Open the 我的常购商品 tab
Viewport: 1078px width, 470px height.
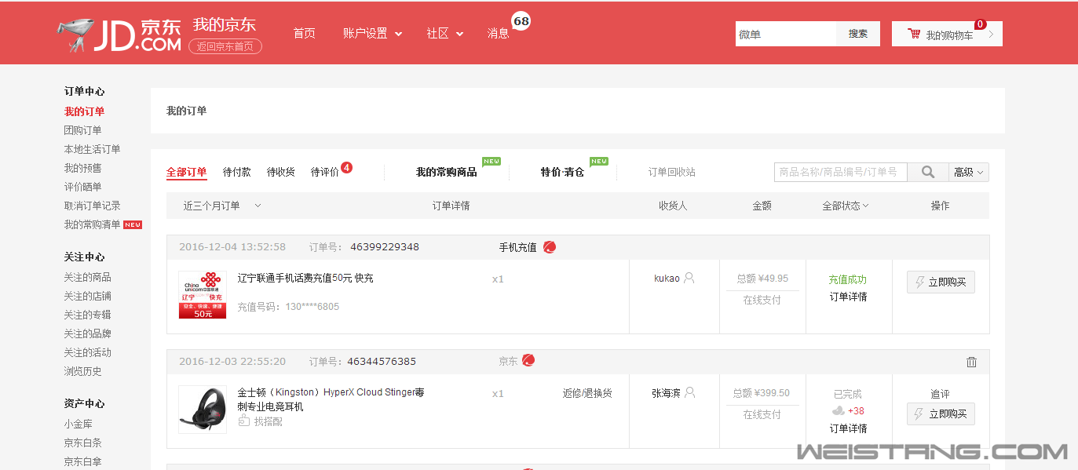coord(447,172)
